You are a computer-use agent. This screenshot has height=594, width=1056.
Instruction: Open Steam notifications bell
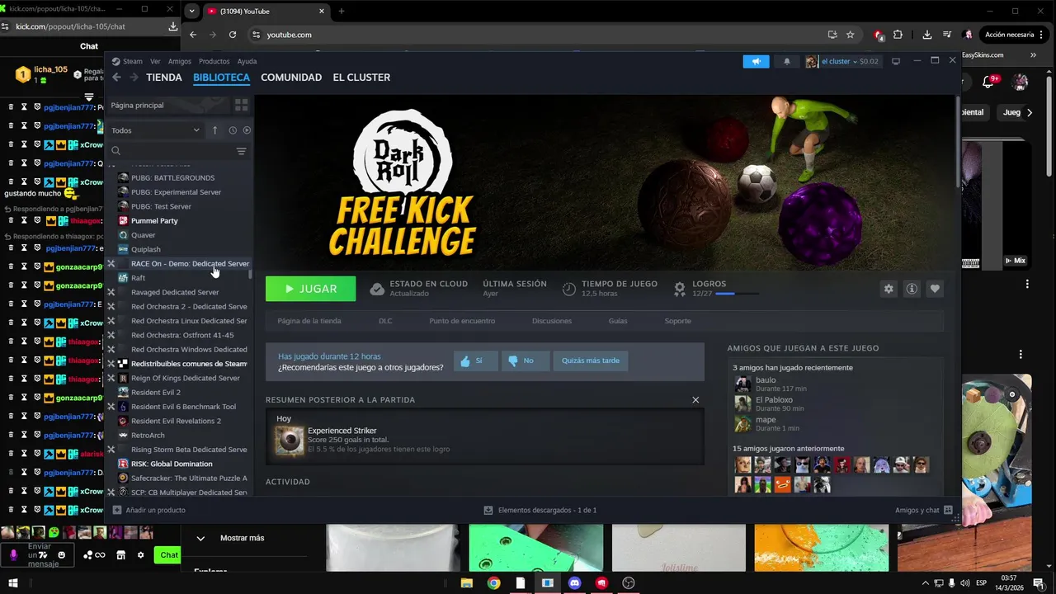[x=786, y=61]
